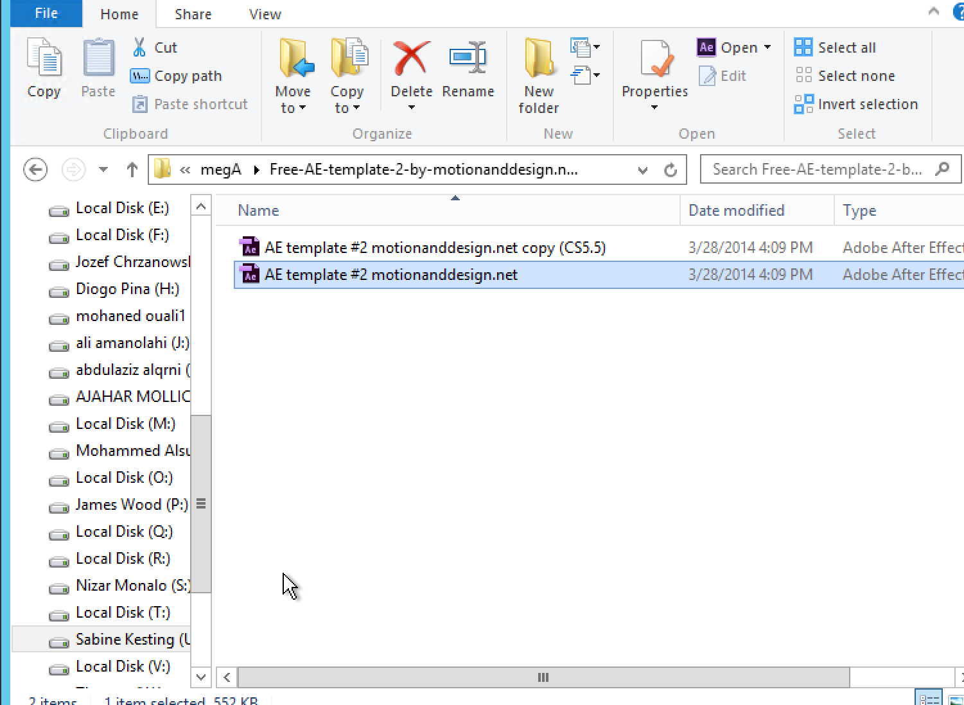The image size is (964, 705).
Task: Open the New item dropdown icon
Action: pos(584,47)
